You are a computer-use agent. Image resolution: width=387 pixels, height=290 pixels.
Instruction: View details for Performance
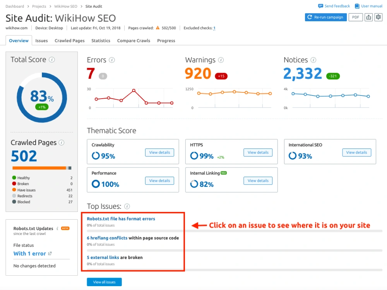pyautogui.click(x=159, y=181)
